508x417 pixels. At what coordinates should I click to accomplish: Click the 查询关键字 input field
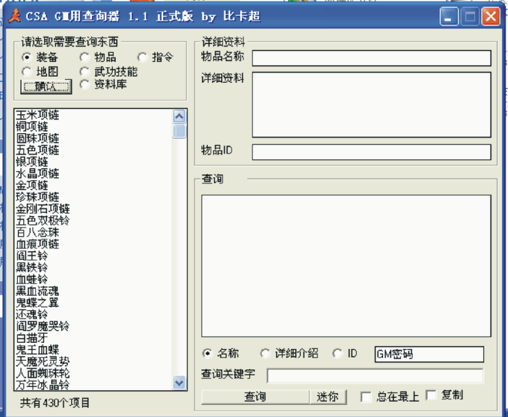coord(375,376)
